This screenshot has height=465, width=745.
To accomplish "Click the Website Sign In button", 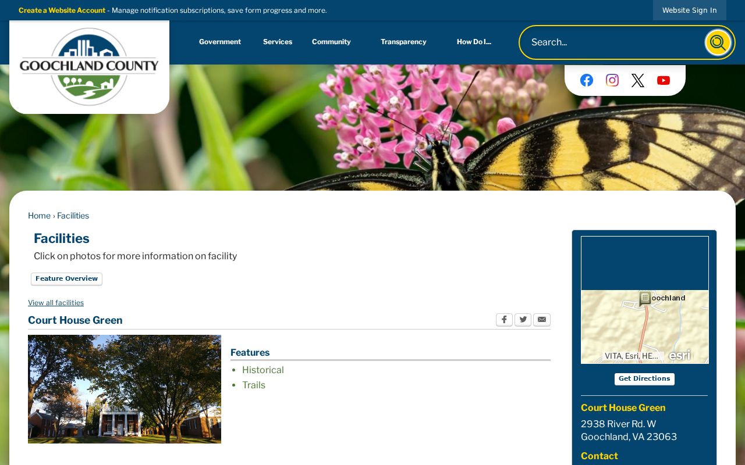I will click(690, 10).
